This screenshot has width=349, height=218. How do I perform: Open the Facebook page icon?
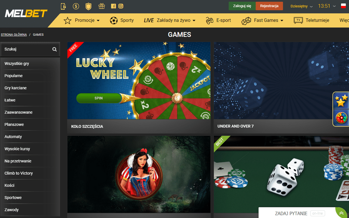(113, 6)
